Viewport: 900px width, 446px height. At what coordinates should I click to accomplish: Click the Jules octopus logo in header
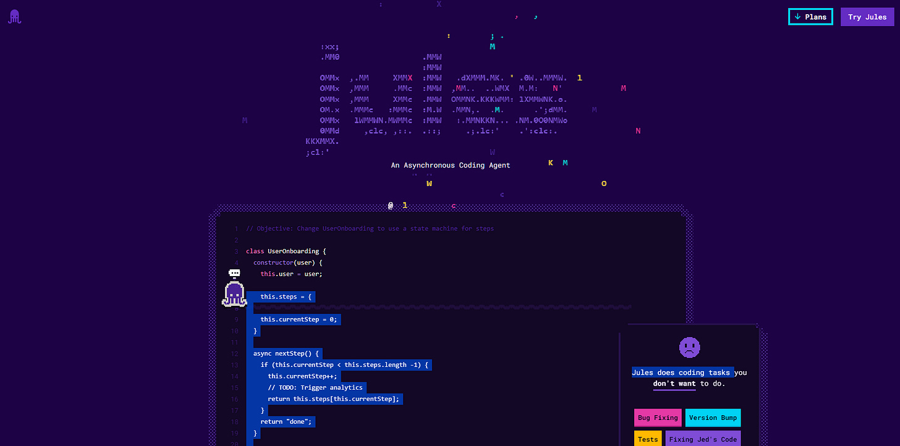pos(14,17)
